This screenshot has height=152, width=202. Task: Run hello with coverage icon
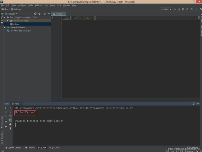click(183, 9)
